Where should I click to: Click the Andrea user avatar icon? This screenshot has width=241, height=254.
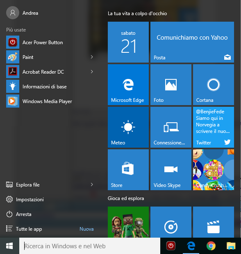click(x=13, y=13)
